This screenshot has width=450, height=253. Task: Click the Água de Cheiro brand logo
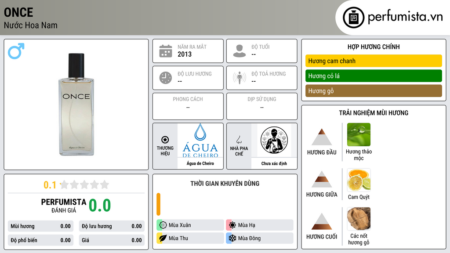pyautogui.click(x=200, y=141)
